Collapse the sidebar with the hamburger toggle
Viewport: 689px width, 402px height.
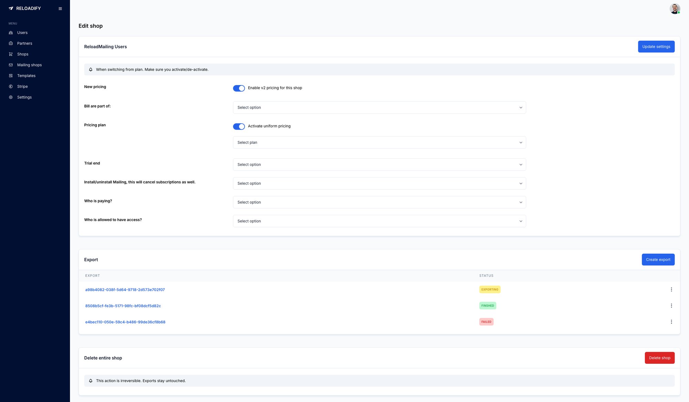60,8
